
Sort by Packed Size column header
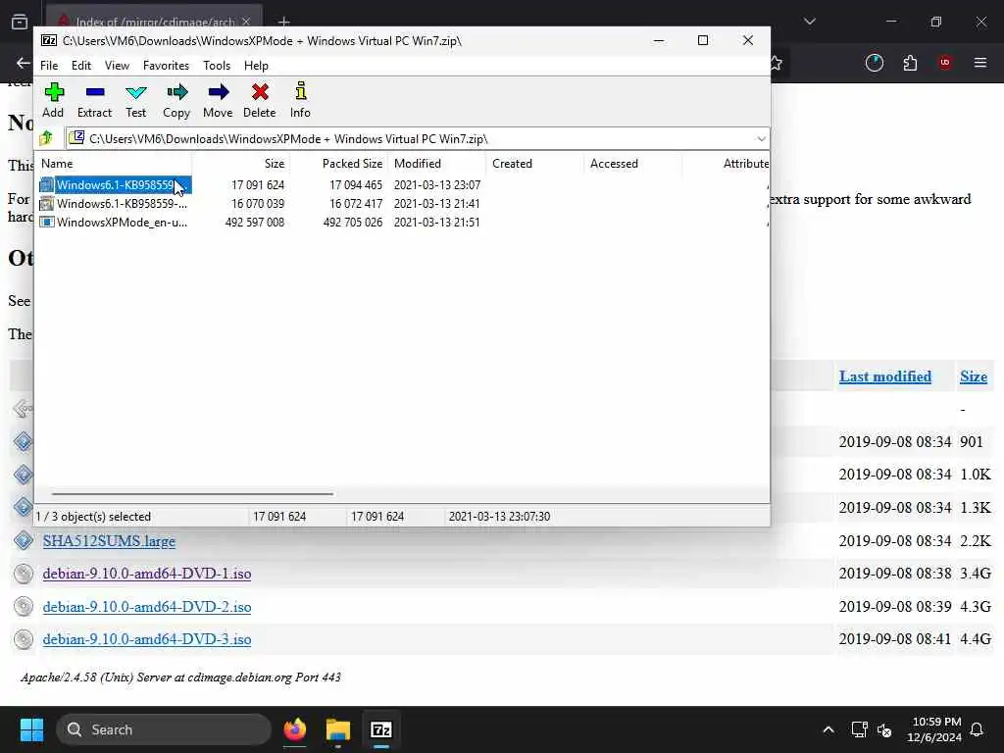pyautogui.click(x=339, y=164)
